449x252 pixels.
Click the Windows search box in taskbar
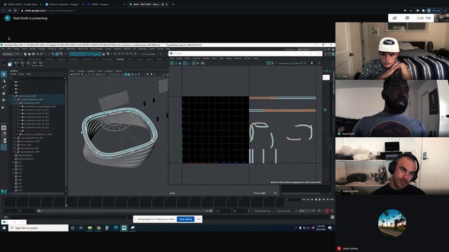click(x=39, y=227)
